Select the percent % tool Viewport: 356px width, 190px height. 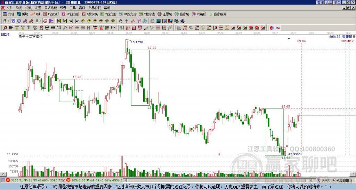tap(191, 28)
